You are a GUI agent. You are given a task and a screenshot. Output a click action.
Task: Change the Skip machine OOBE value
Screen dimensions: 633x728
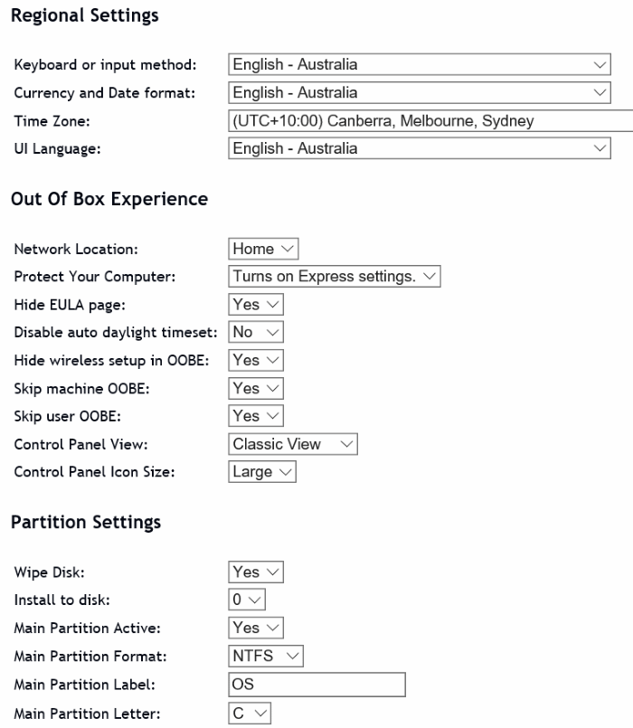coord(256,388)
